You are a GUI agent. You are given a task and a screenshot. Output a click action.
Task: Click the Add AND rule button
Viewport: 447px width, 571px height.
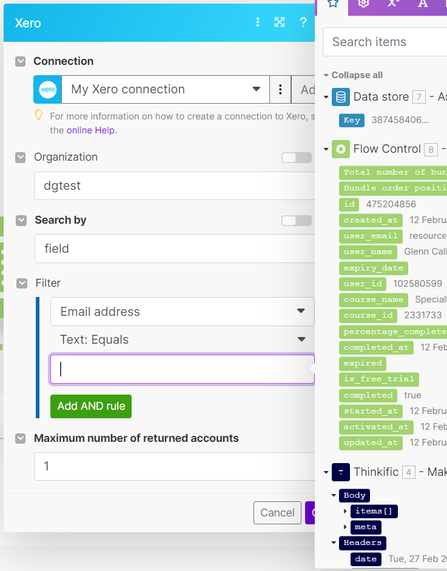(x=91, y=406)
